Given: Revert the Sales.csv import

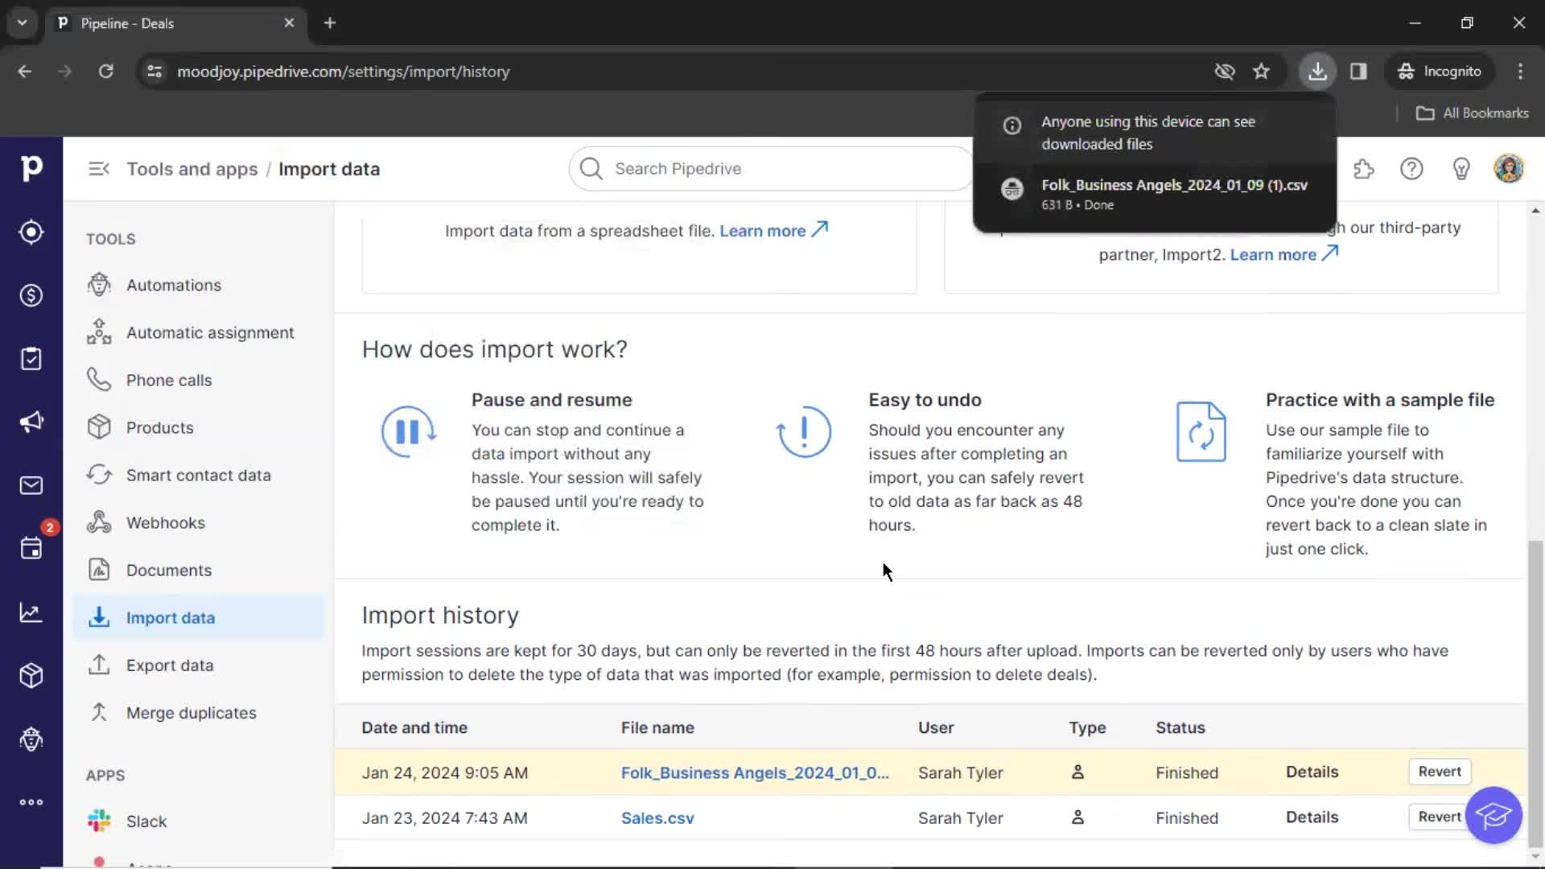Looking at the screenshot, I should click(x=1440, y=817).
